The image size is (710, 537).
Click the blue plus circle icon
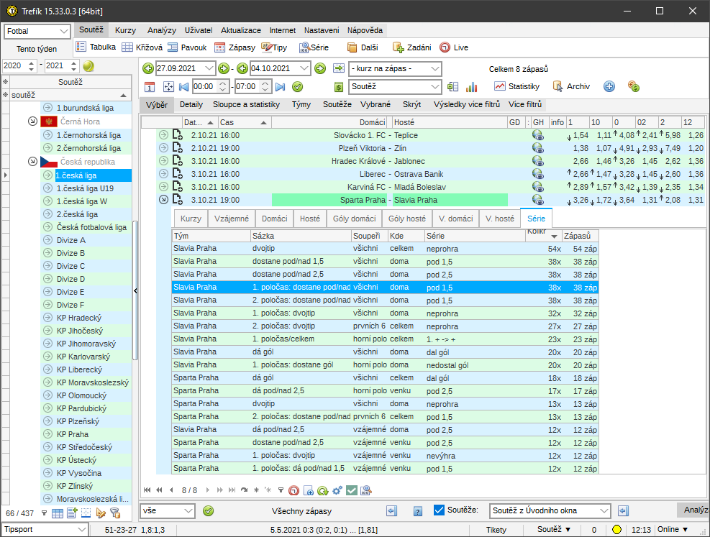tap(609, 86)
